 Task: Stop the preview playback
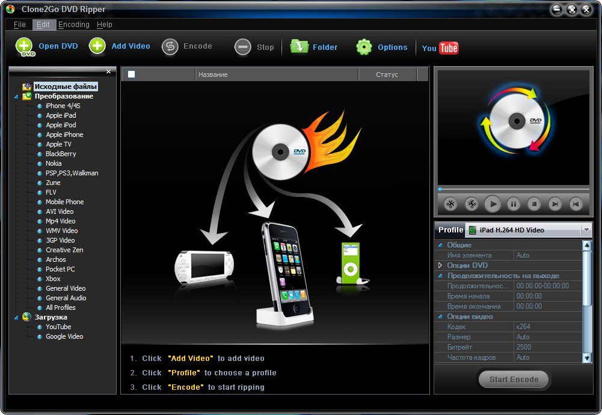(x=534, y=204)
